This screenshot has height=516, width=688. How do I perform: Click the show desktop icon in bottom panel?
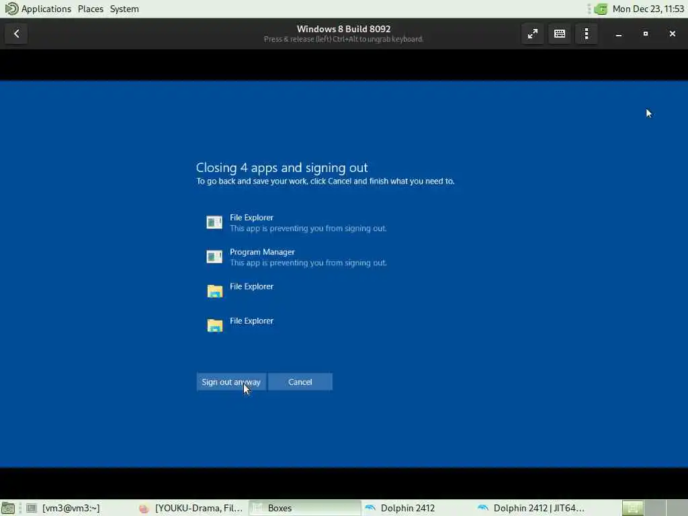[x=8, y=508]
